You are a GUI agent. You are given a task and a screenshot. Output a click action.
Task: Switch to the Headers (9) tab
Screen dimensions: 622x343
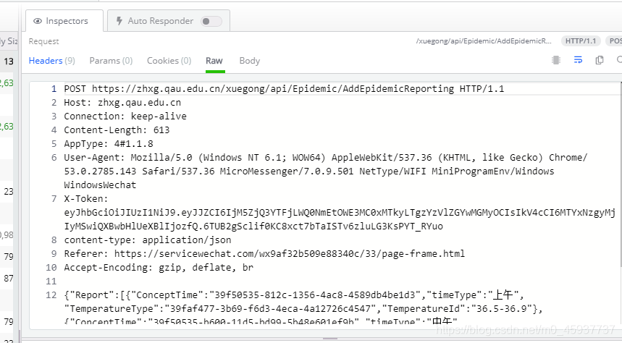point(51,61)
